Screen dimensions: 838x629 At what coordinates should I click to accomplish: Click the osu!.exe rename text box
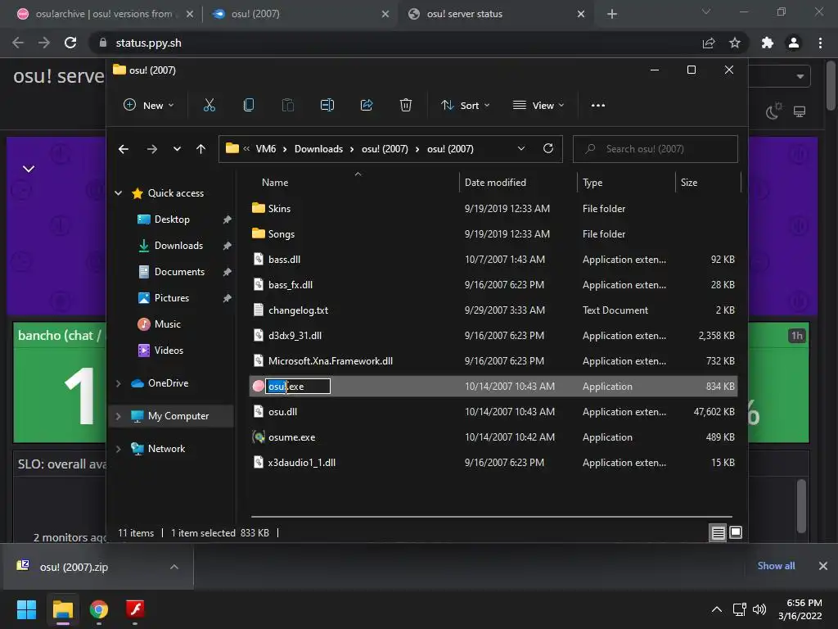click(298, 387)
